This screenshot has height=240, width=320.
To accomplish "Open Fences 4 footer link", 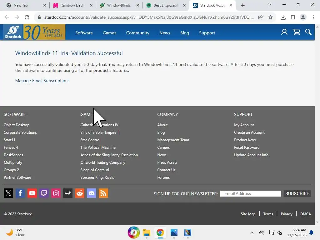I will (x=11, y=147).
